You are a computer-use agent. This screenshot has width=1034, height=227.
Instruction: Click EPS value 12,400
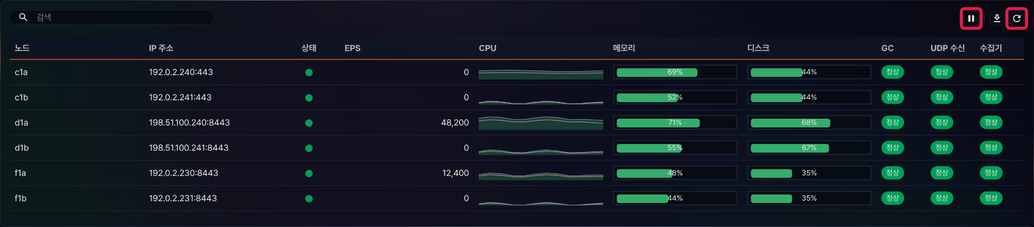[455, 173]
